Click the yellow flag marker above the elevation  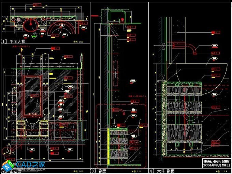click(22, 49)
